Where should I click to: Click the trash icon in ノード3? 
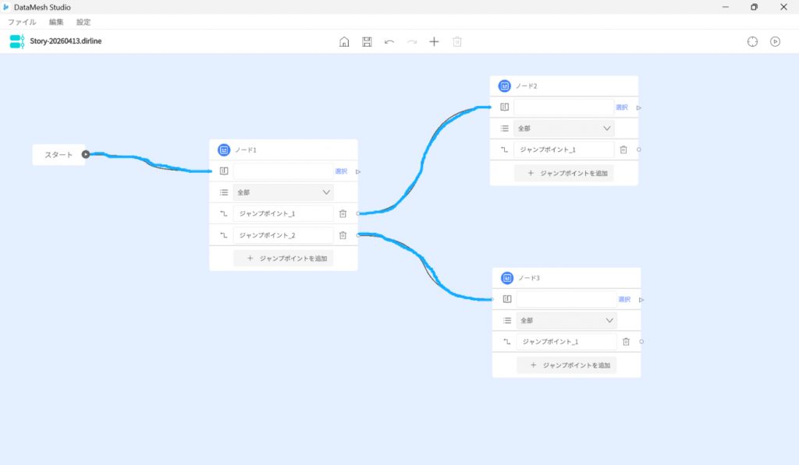(x=626, y=341)
